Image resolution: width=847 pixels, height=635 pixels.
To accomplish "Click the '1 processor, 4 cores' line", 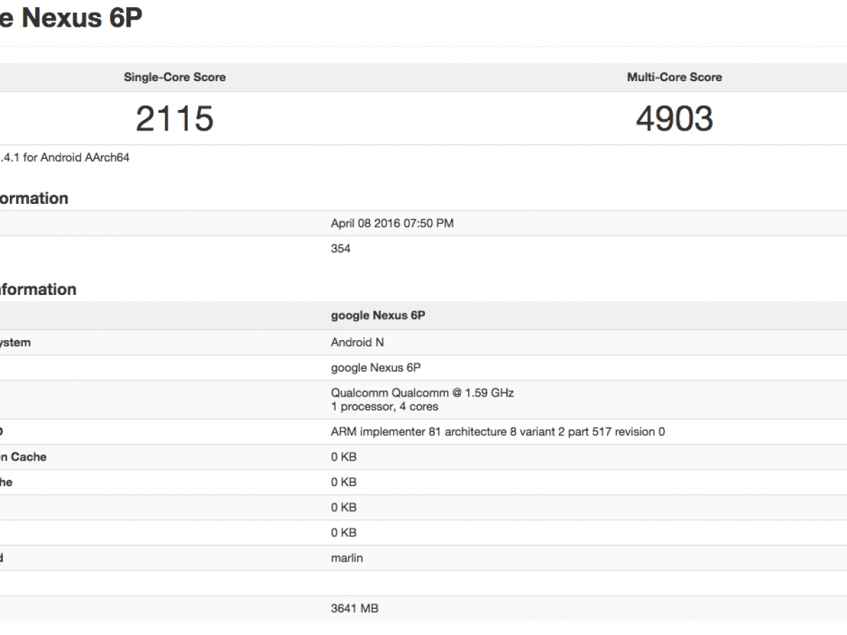I will [x=384, y=406].
